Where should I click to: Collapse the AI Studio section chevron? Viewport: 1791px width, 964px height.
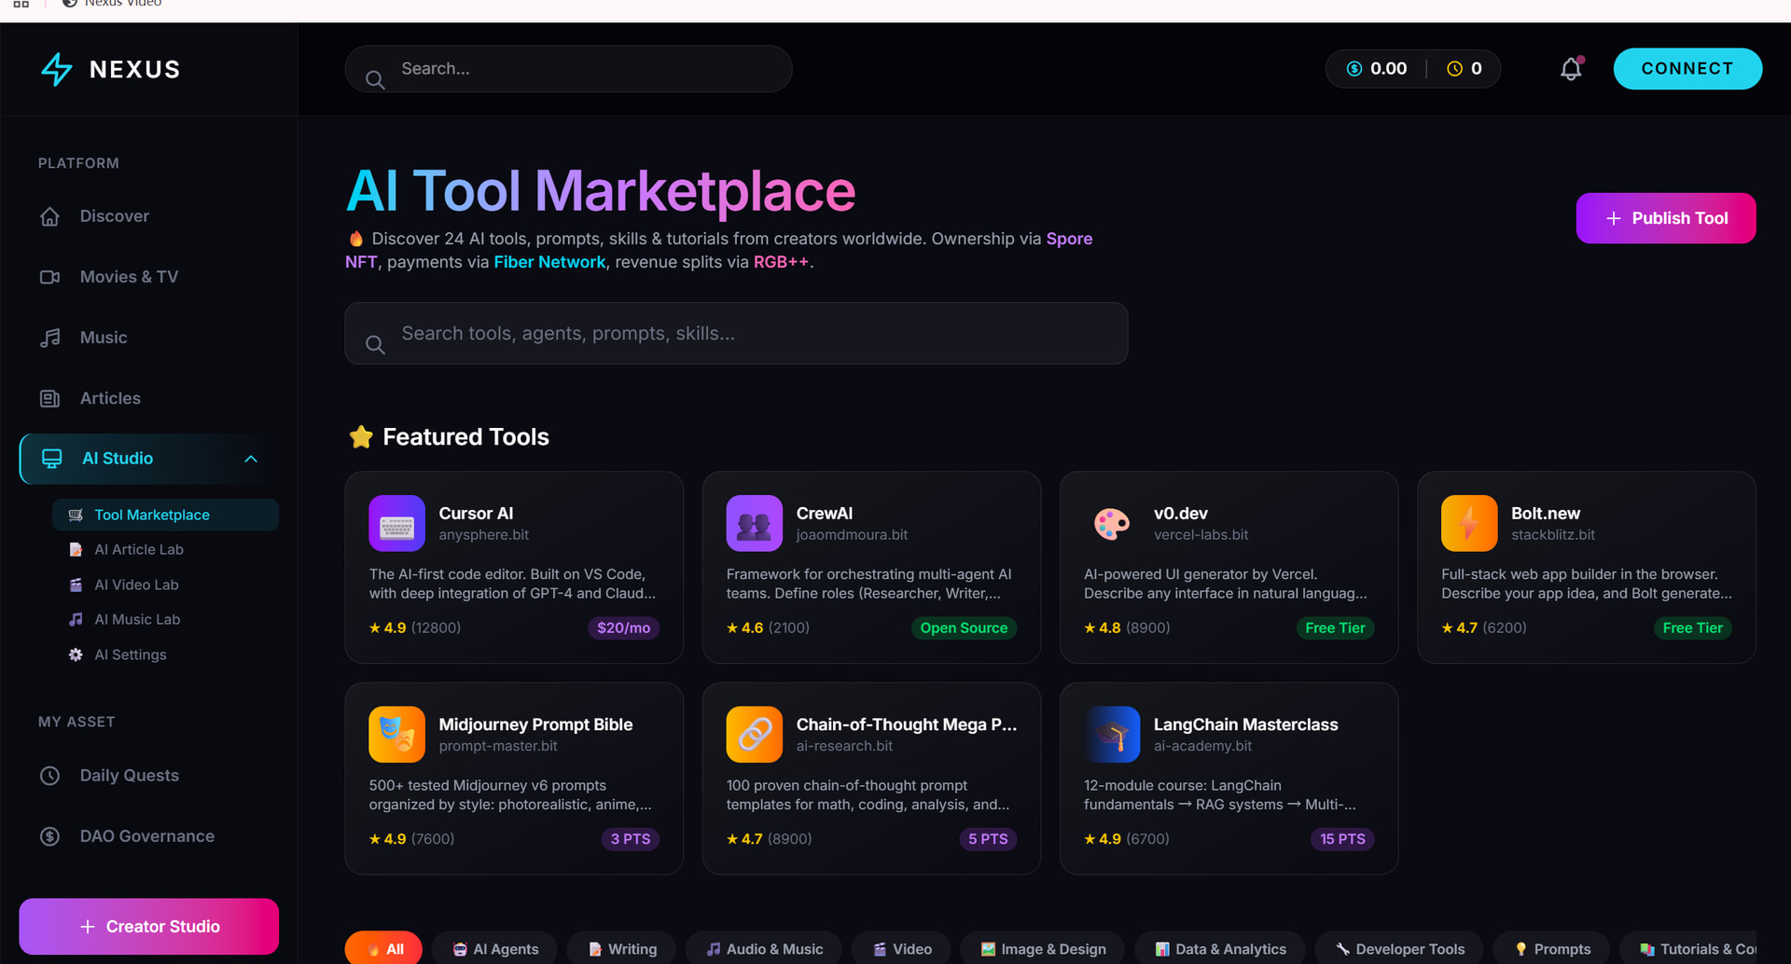click(x=250, y=459)
